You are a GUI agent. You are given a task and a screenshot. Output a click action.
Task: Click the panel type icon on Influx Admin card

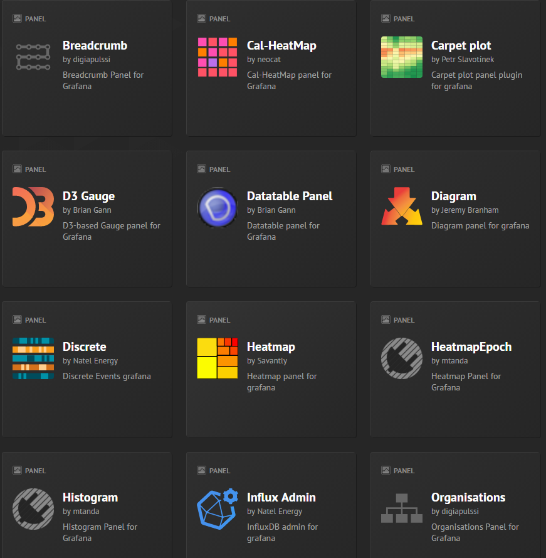tap(202, 470)
